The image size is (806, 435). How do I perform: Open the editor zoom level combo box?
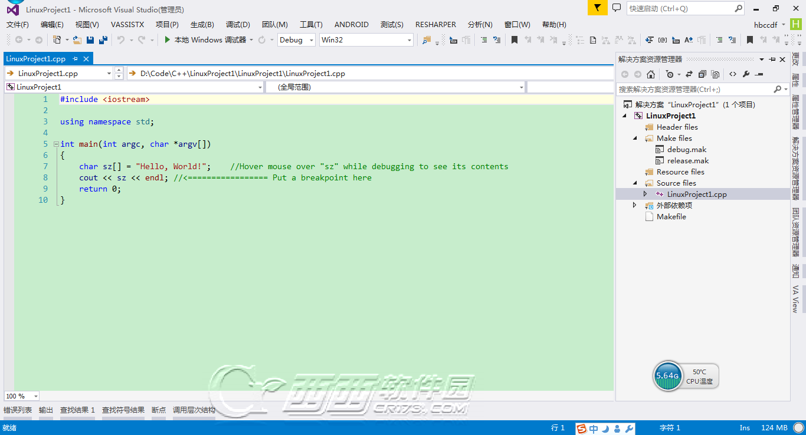pos(21,396)
